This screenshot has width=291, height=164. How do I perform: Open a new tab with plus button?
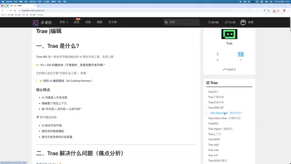coord(38,6)
